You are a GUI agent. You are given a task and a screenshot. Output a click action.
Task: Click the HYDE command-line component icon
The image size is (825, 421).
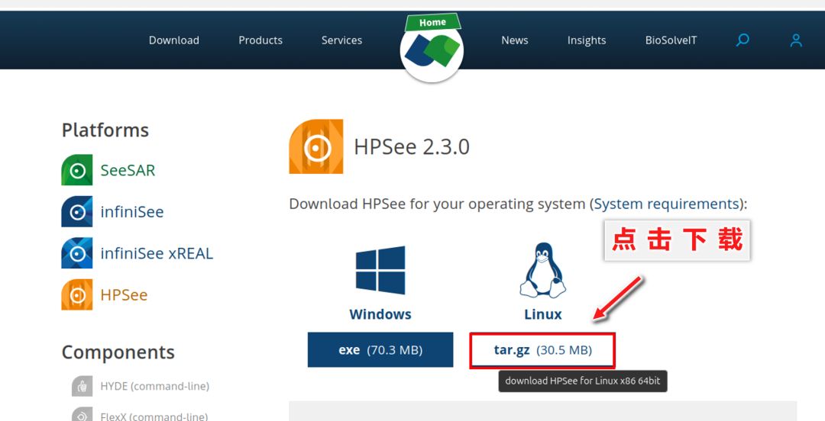click(82, 387)
